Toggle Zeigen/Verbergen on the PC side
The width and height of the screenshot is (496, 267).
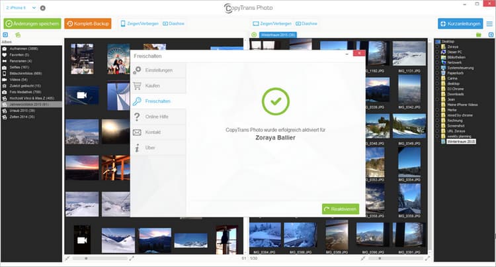pyautogui.click(x=272, y=24)
